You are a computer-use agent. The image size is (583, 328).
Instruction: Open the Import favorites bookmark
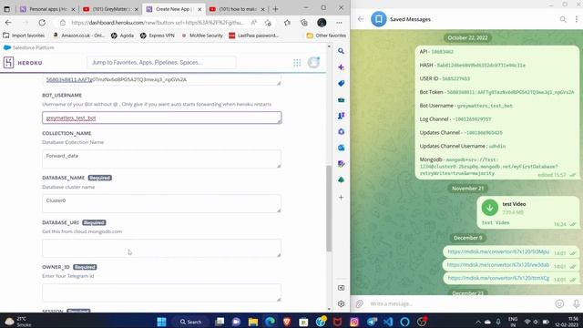[x=24, y=36]
